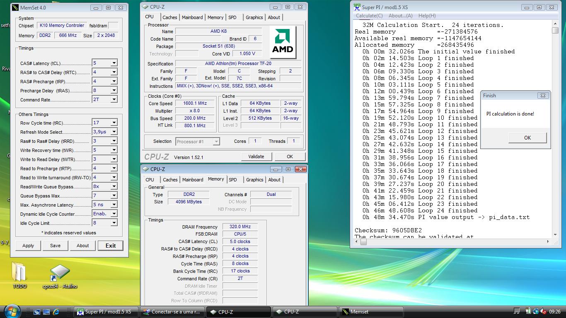Viewport: 566px width, 318px height.
Task: Open Precharge Delay (tRAS) dropdown
Action: tap(104, 90)
